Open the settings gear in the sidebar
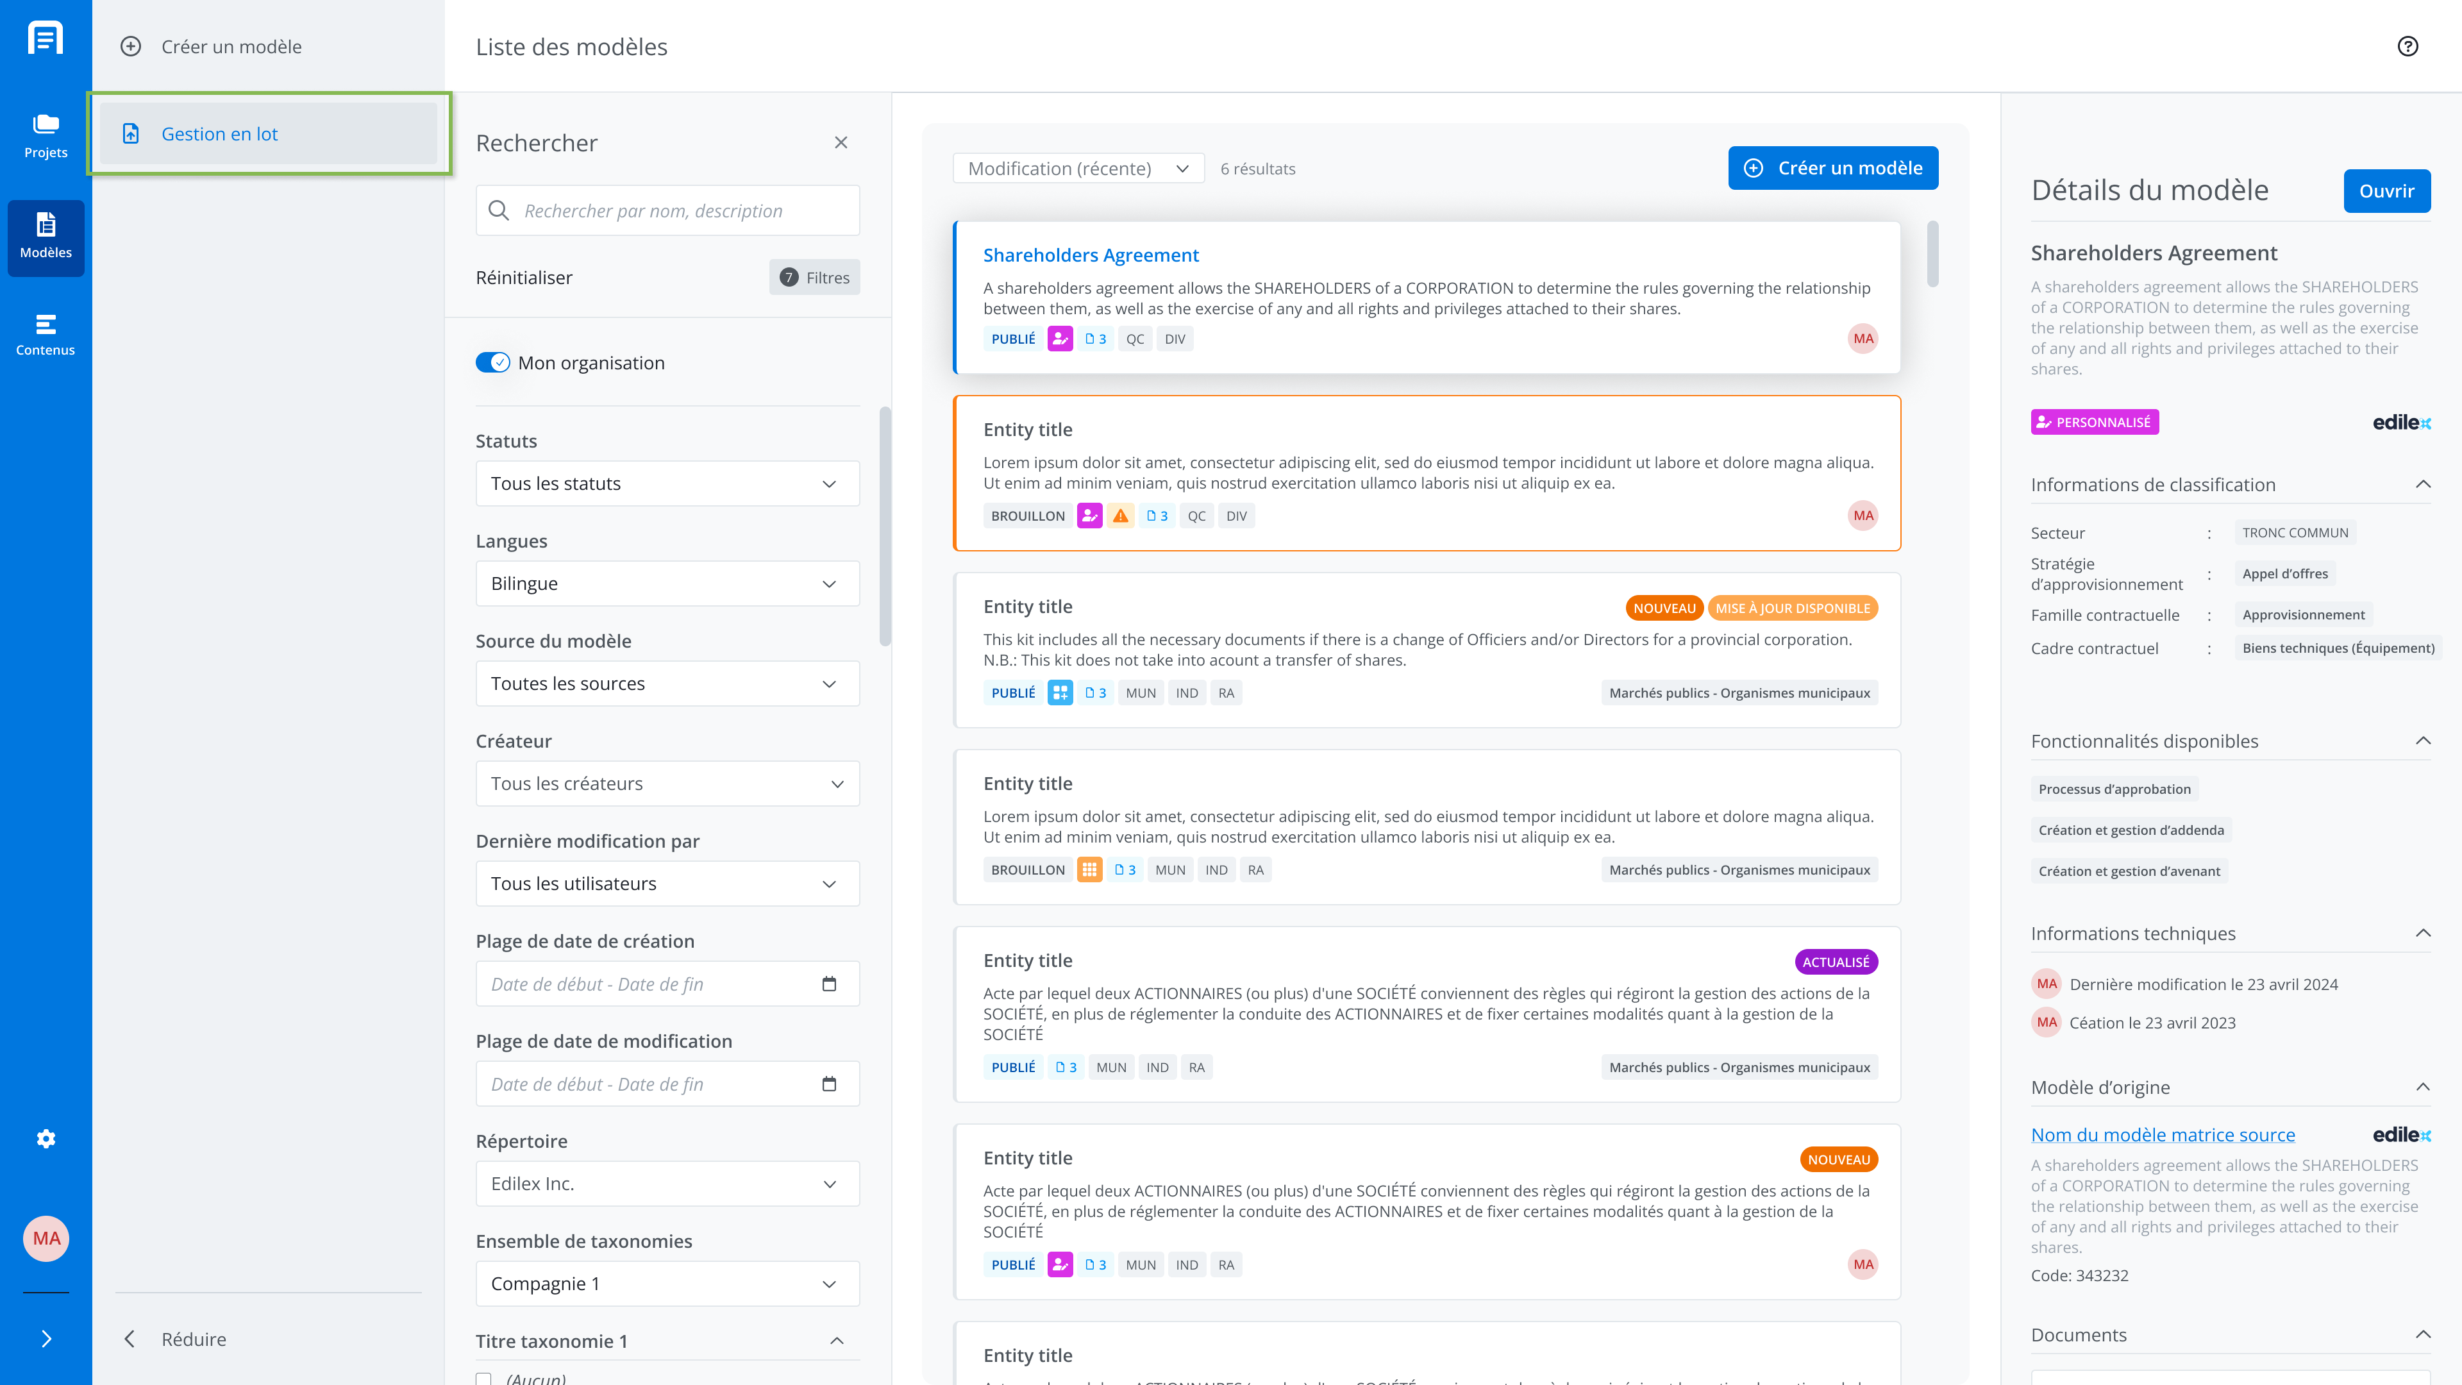 46,1138
